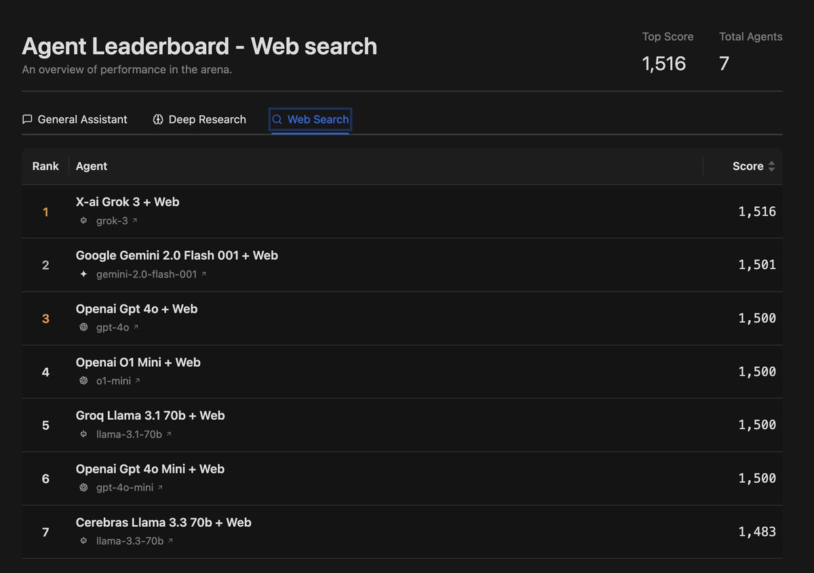The width and height of the screenshot is (814, 573).
Task: Sort the table by Score column
Action: (x=753, y=166)
